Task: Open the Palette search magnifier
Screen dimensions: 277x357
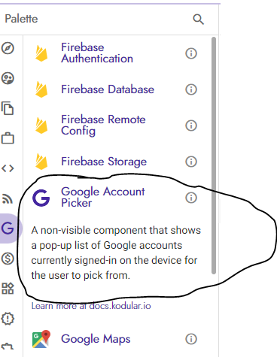Action: 198,20
